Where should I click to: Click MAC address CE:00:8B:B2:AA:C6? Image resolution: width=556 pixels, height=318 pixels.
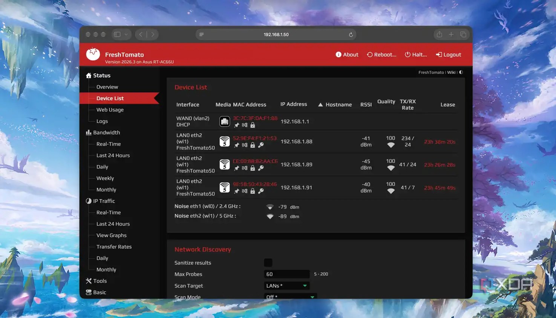pos(255,161)
